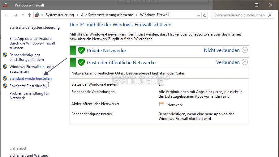Open the address bar history dropdown
Viewport: 279px width, 157px height.
199,15
